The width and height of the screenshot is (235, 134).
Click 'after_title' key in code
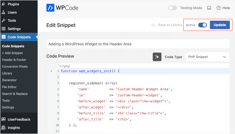(x=90, y=119)
